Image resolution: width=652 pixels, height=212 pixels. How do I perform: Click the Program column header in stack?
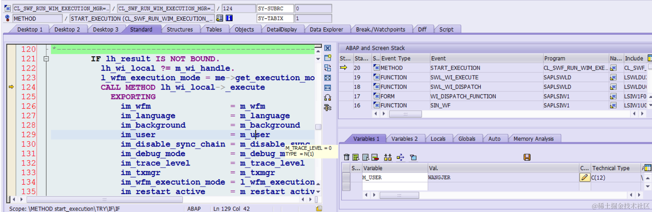click(x=576, y=58)
